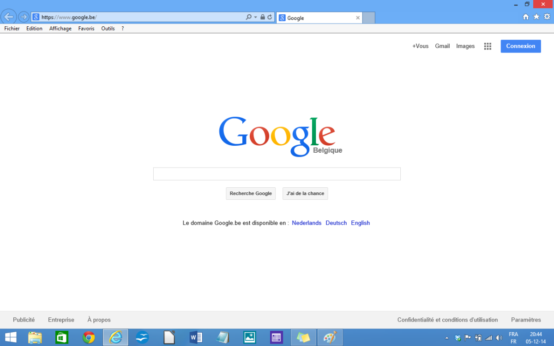Open the address bar autocomplete dropdown arrow
554x346 pixels.
click(x=255, y=17)
